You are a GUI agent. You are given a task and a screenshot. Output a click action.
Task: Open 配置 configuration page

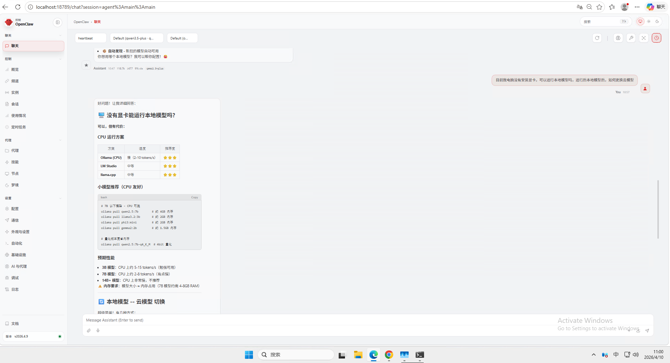click(x=33, y=209)
